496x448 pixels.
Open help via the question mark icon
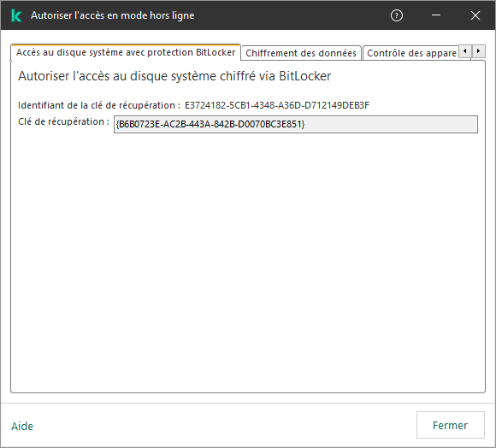pyautogui.click(x=396, y=15)
